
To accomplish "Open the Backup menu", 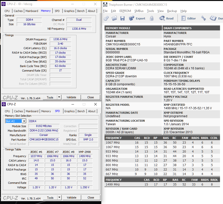I will point(172,11).
